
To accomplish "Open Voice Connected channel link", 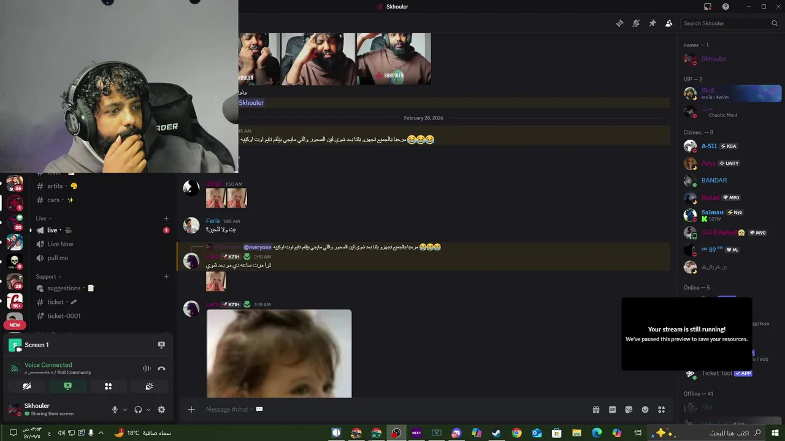I will pyautogui.click(x=58, y=372).
